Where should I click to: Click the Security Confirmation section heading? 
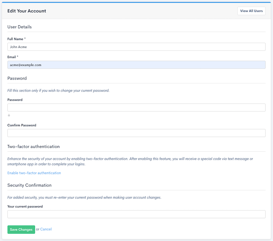(x=29, y=185)
